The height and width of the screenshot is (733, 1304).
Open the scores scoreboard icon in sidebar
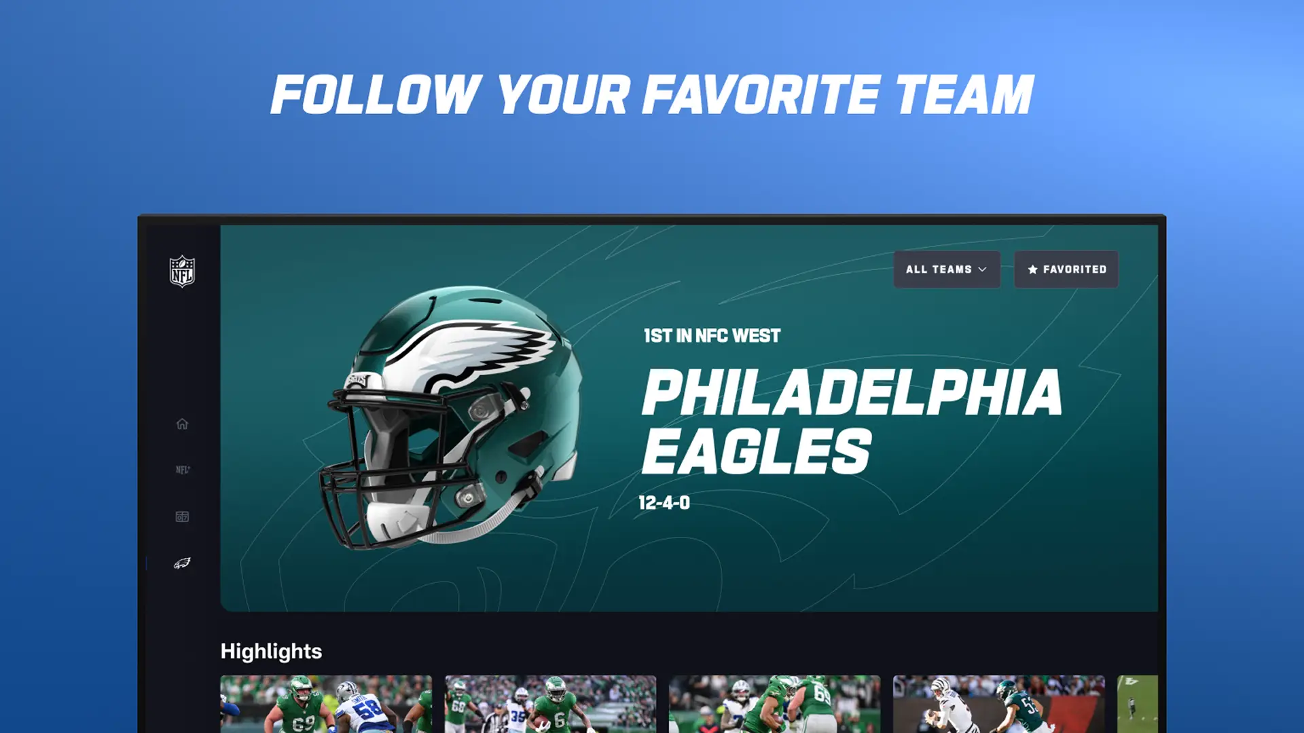coord(182,516)
